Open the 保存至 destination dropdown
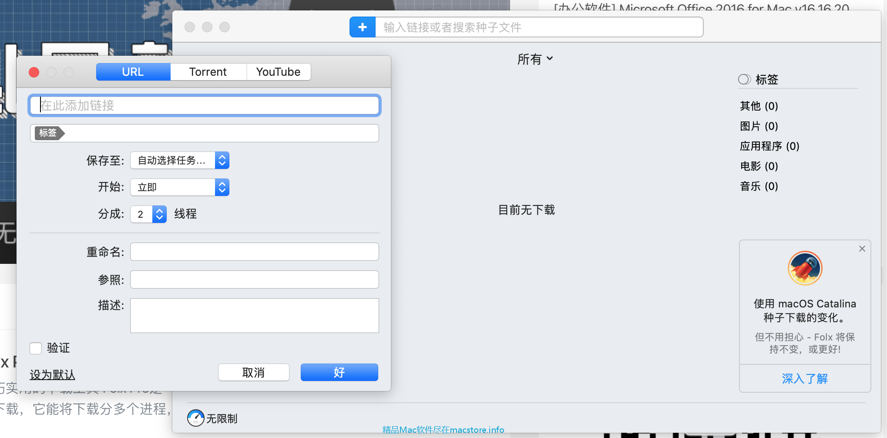 (180, 160)
